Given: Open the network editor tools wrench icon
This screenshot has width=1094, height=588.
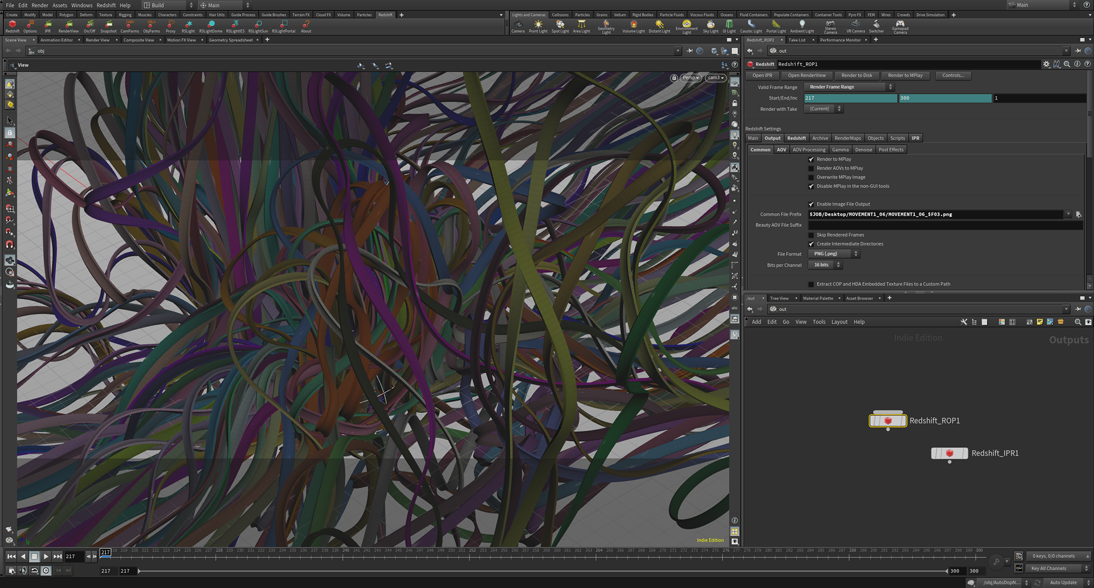Looking at the screenshot, I should coord(964,322).
